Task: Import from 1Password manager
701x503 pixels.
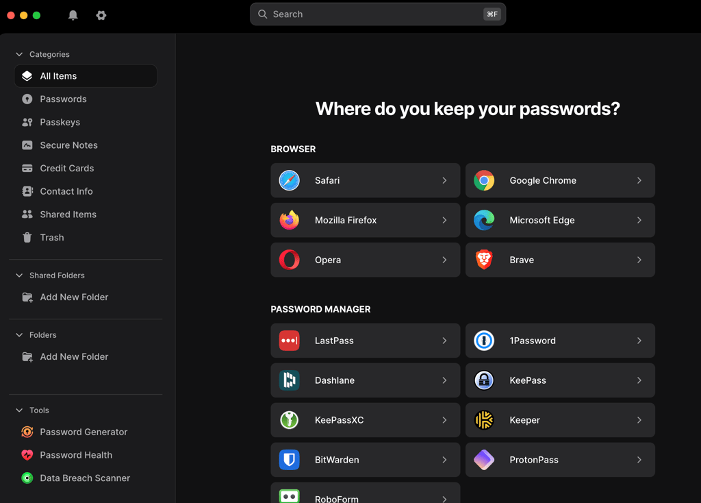Action: (x=560, y=341)
